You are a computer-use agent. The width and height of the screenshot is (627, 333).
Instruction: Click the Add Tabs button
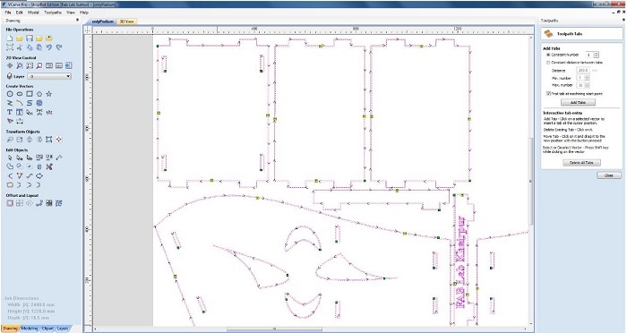(578, 103)
